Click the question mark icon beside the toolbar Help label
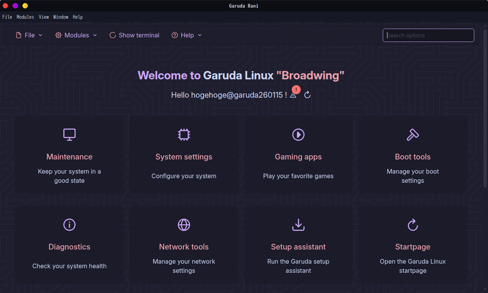The image size is (488, 293). tap(175, 35)
